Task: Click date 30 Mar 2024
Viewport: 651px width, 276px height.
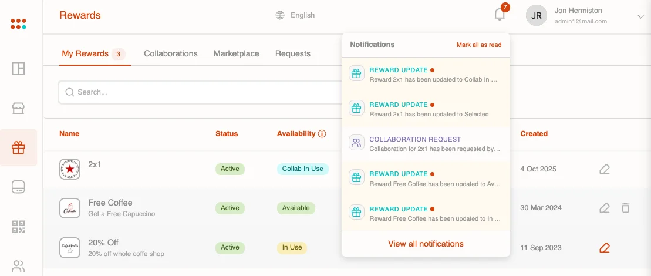Action: pyautogui.click(x=541, y=208)
